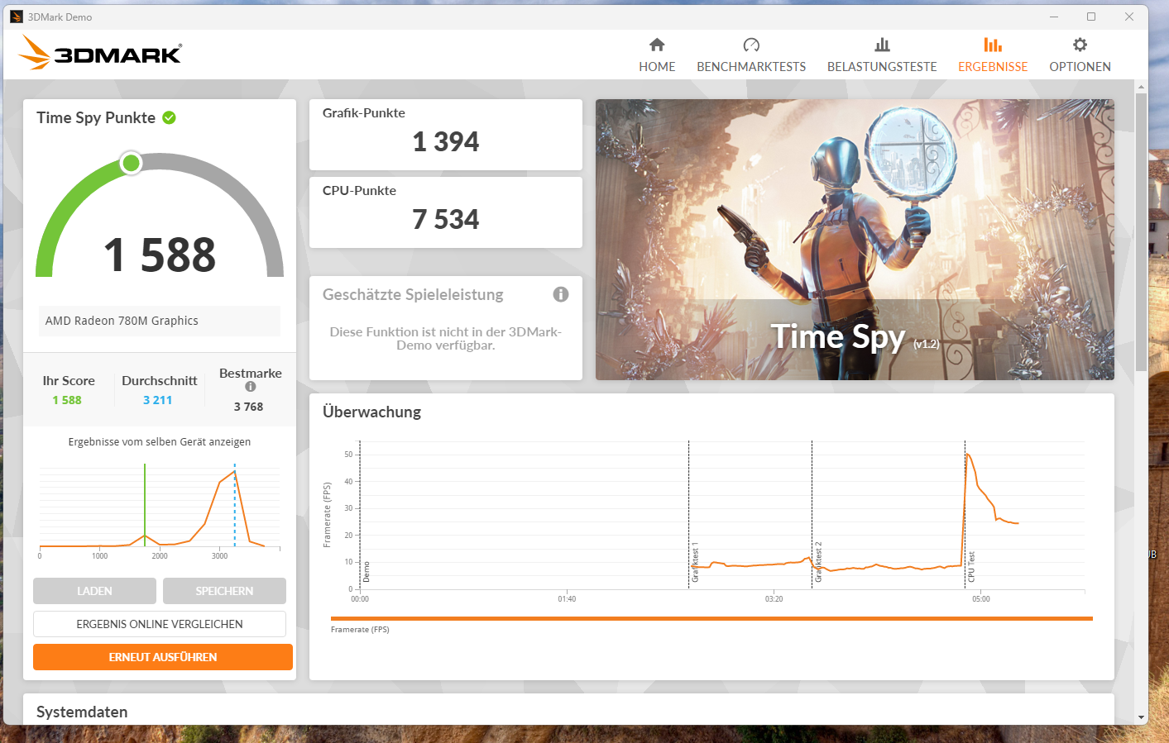Click the Bestmarke score 3 768
Screen dimensions: 1169x743
[x=248, y=407]
